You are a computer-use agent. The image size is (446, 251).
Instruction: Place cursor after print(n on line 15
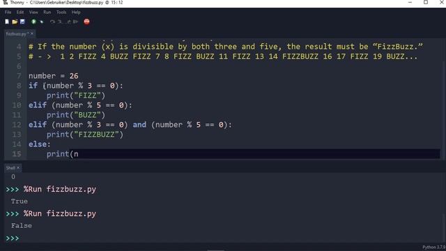click(x=79, y=154)
